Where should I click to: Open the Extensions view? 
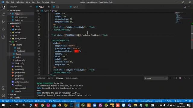(3, 37)
